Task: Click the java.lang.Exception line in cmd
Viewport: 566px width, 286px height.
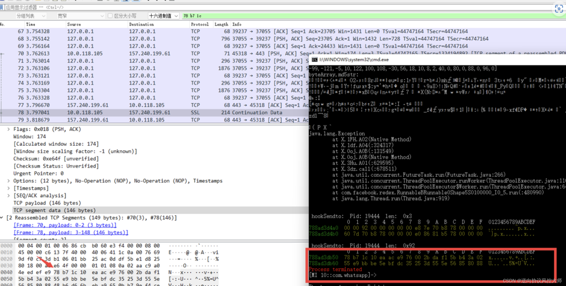Action: click(337, 134)
